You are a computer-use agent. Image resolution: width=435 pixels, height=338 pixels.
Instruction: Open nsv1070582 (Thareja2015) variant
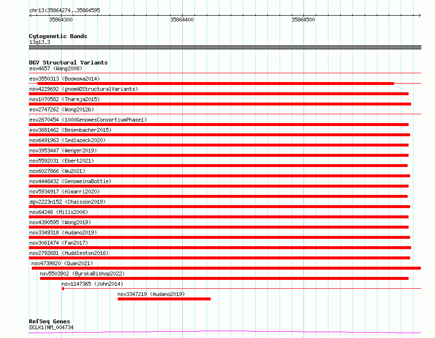(65, 99)
